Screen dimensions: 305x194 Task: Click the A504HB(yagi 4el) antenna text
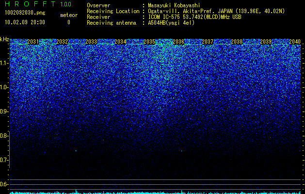click(x=171, y=23)
